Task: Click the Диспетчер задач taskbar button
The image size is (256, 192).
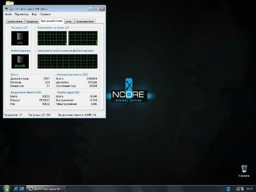Action: tap(46, 189)
